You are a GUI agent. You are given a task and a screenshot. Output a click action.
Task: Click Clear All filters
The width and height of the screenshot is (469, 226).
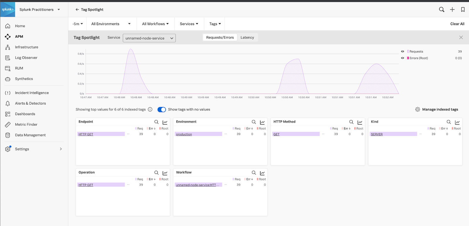click(457, 24)
